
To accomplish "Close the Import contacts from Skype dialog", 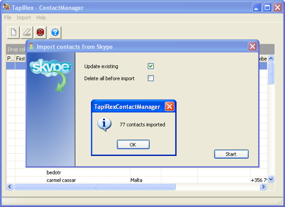I will tap(252, 47).
